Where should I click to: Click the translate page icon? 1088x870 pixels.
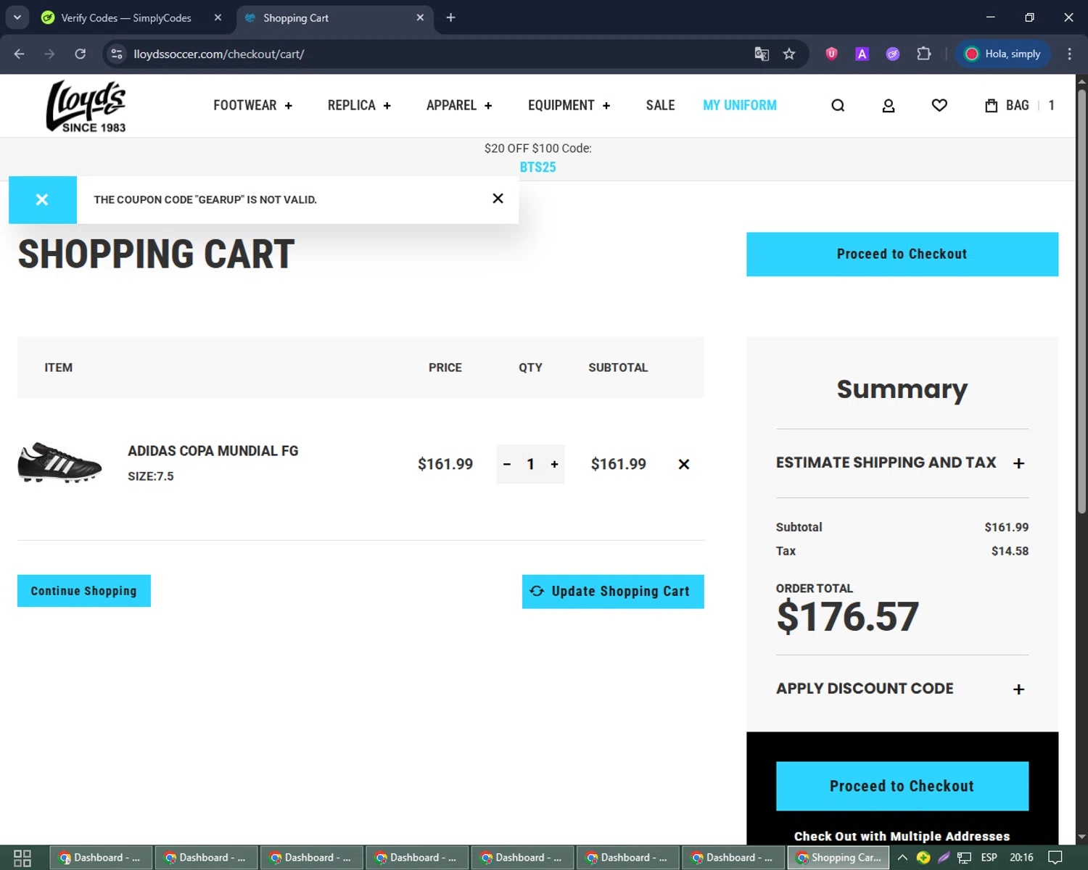click(x=762, y=54)
